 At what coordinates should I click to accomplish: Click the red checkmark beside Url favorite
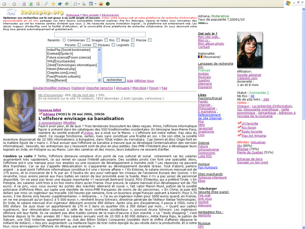click(239, 123)
